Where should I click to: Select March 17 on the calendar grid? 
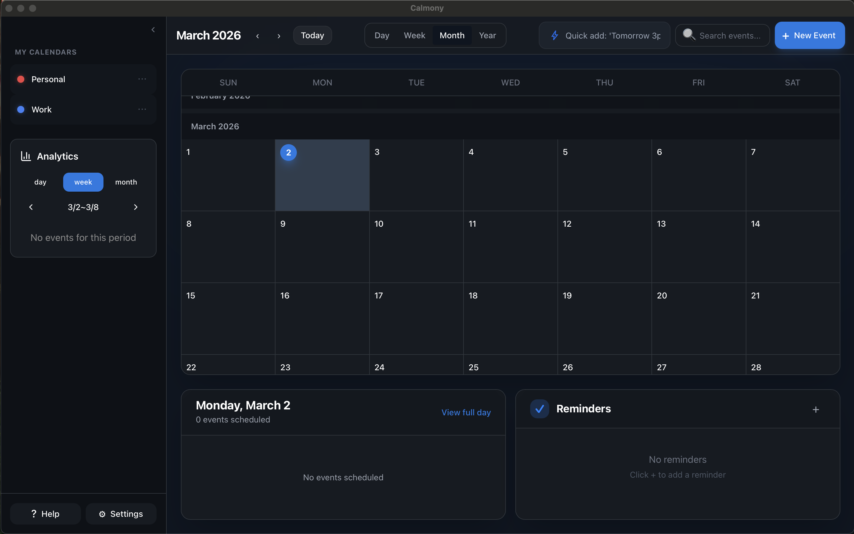click(x=416, y=318)
